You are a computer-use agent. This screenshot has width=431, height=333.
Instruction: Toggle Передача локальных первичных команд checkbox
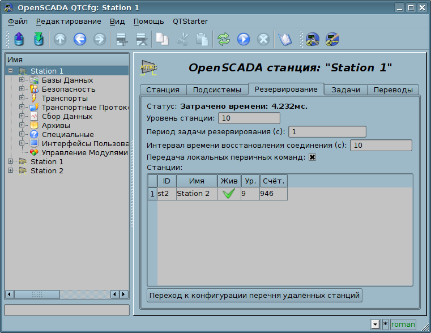click(x=312, y=157)
